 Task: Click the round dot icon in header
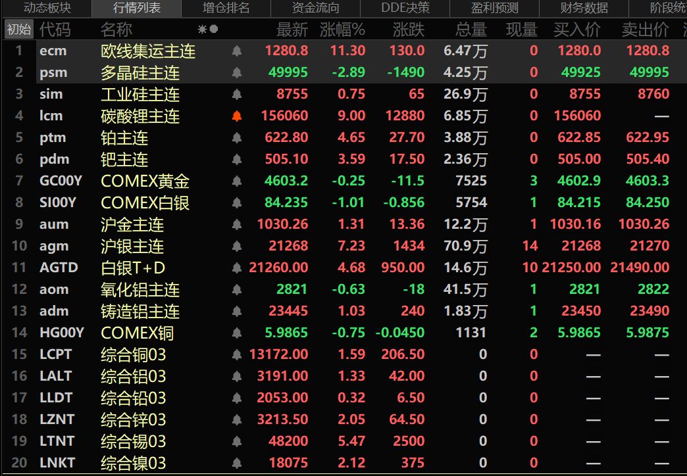click(x=214, y=30)
